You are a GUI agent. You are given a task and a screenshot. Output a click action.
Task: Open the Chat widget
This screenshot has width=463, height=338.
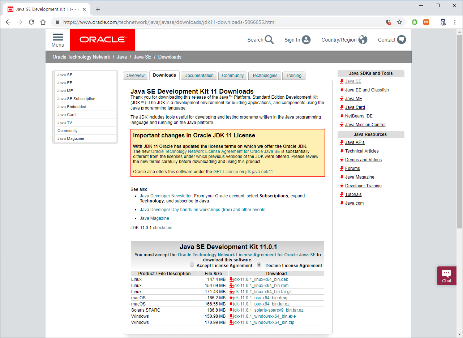pos(447,276)
